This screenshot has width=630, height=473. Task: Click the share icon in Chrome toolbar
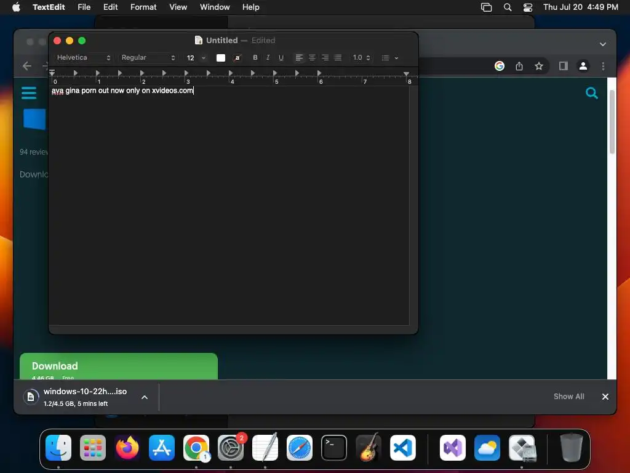[x=519, y=66]
